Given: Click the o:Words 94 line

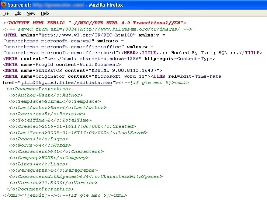Looking at the screenshot, I should (x=40, y=145).
